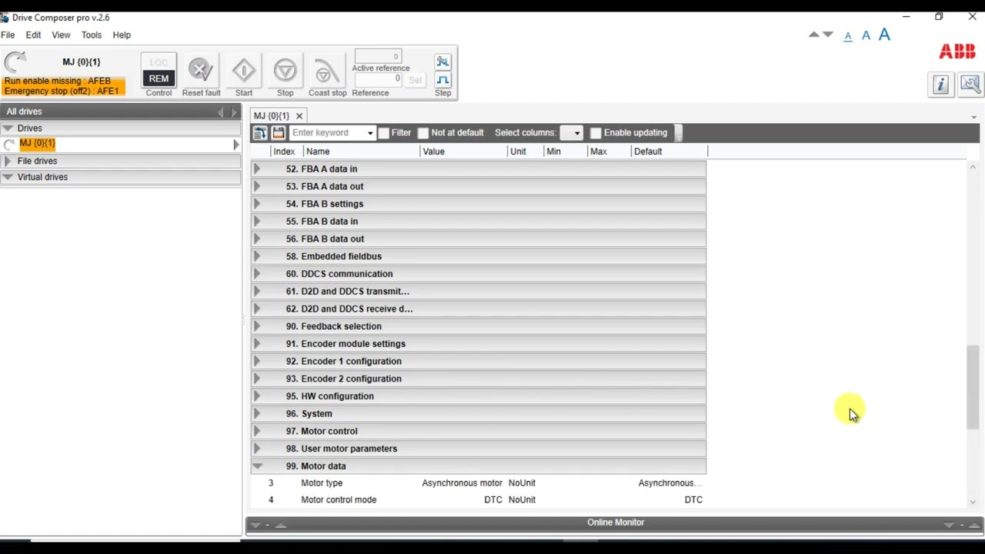Click the Motor control mode DTC value

[493, 500]
